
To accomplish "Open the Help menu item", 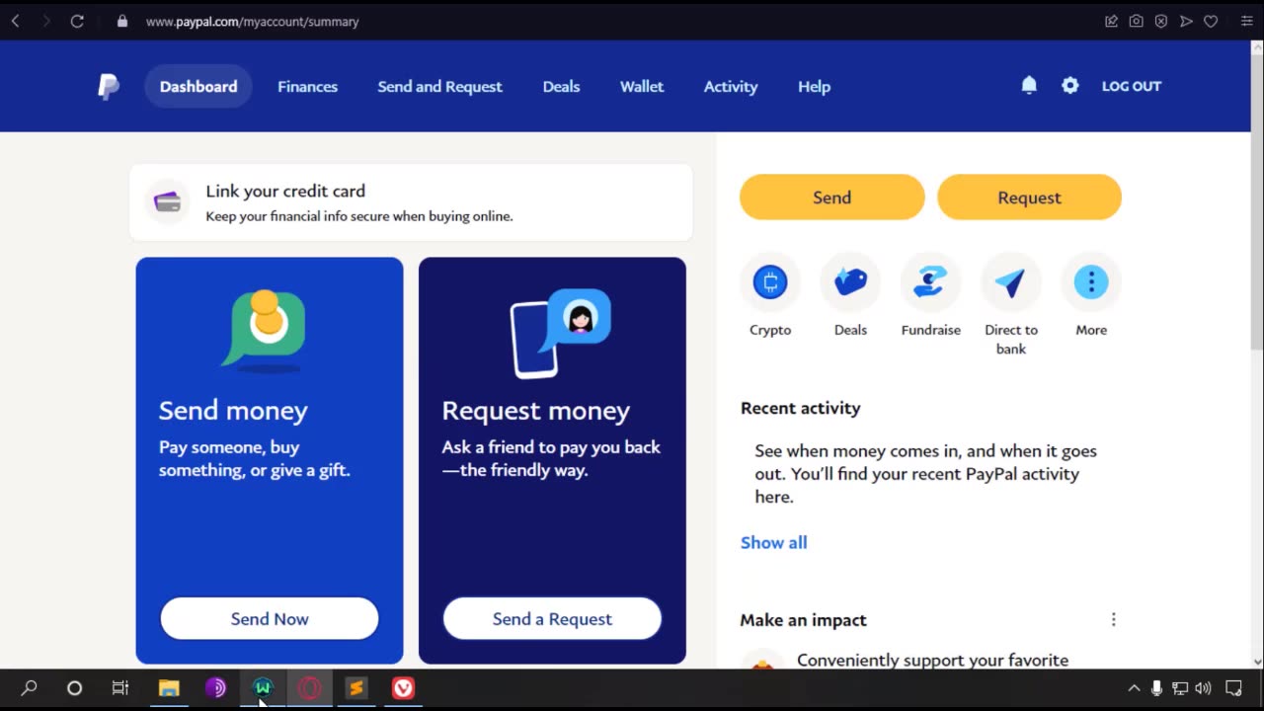I will point(814,87).
